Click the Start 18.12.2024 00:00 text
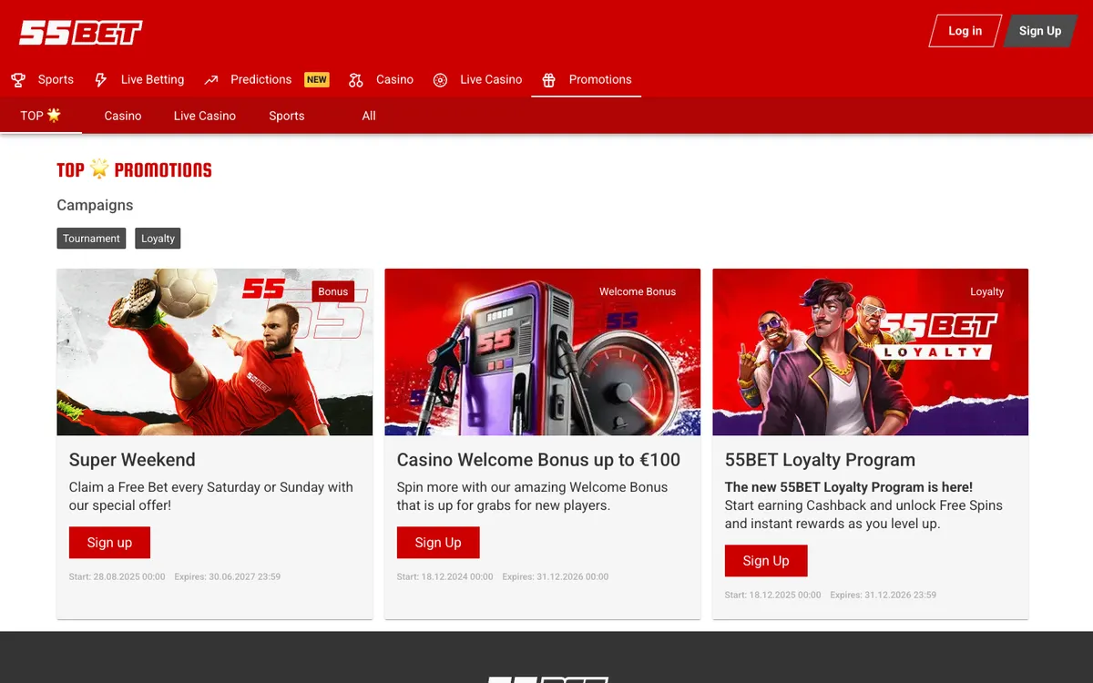1093x683 pixels. [x=445, y=576]
